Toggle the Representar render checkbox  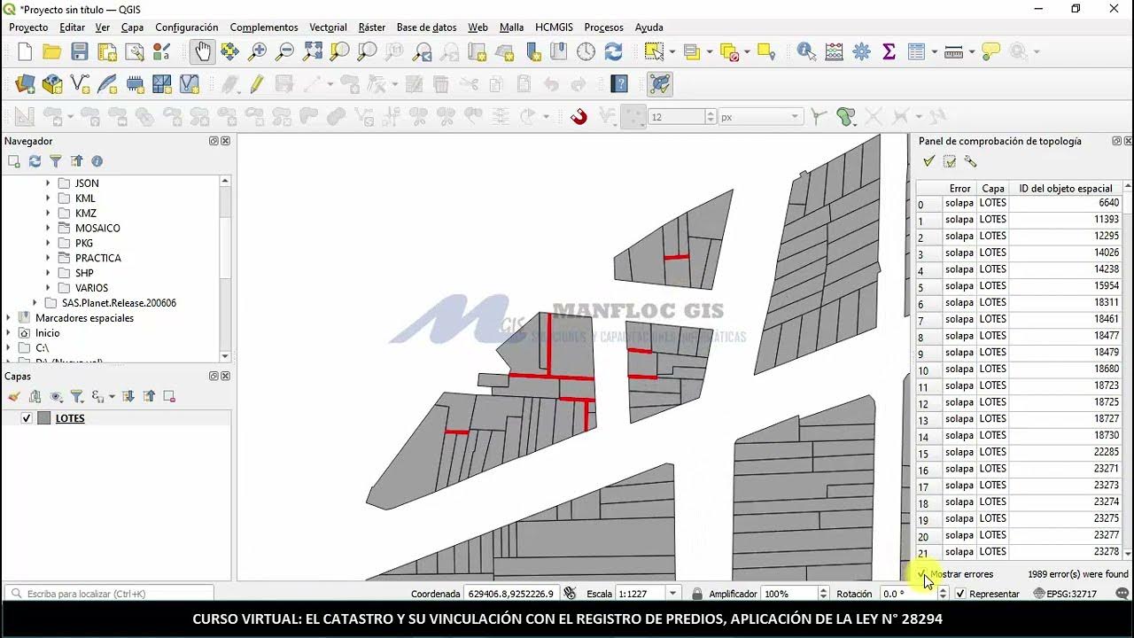coord(961,594)
